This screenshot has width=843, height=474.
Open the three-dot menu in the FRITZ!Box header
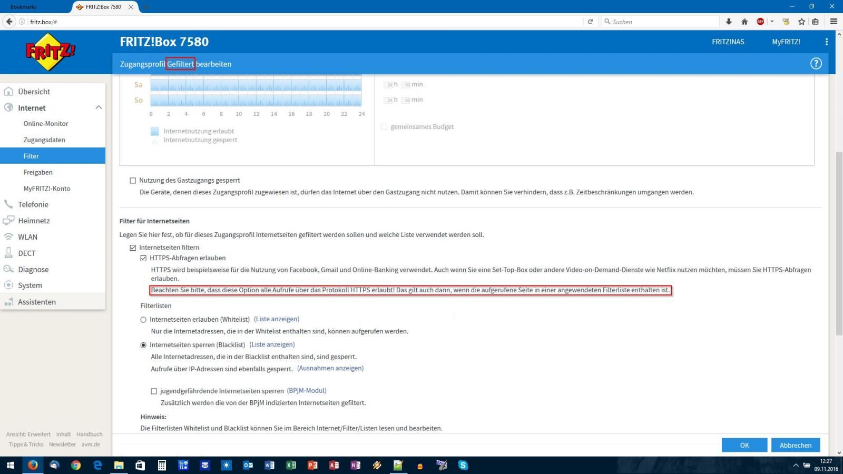coord(826,42)
